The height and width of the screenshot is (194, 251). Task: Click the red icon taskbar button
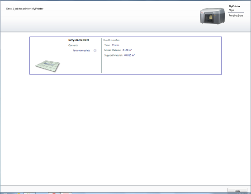54,193
